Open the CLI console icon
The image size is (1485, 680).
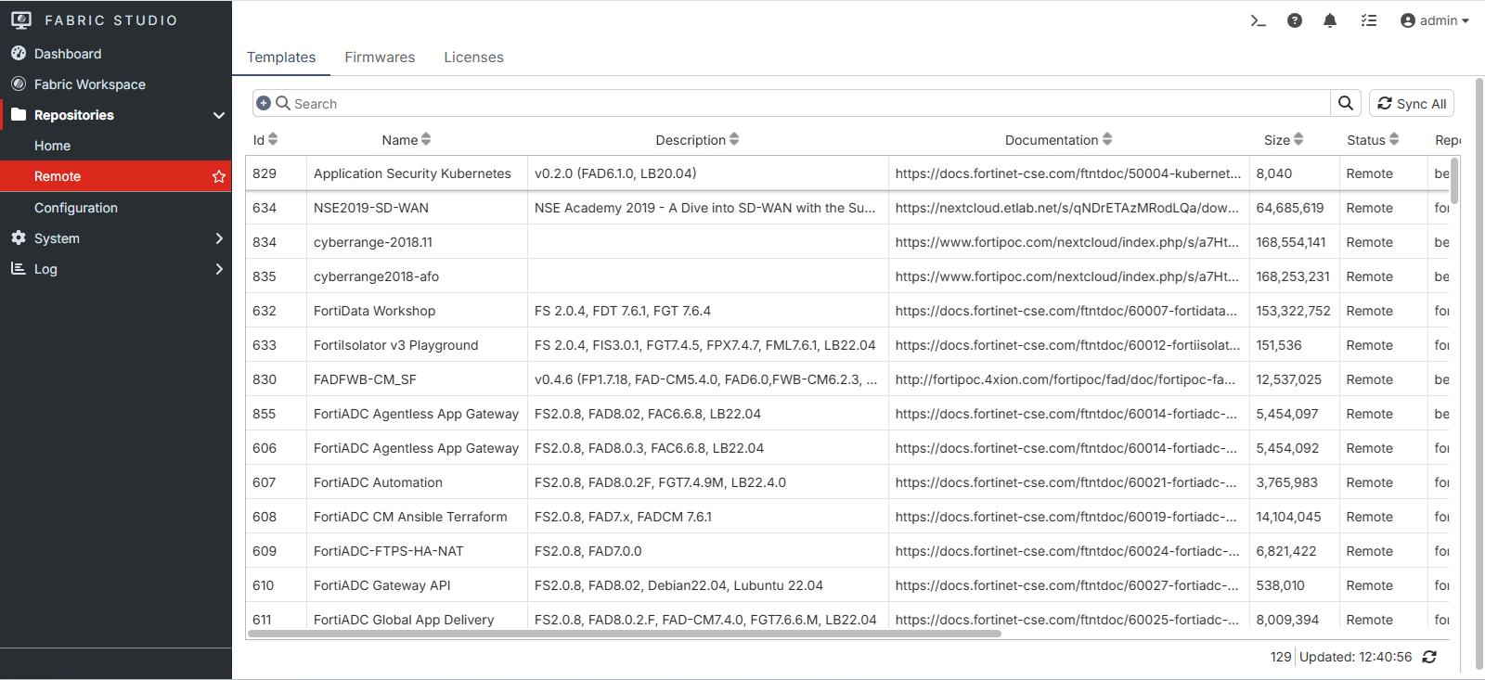point(1258,20)
